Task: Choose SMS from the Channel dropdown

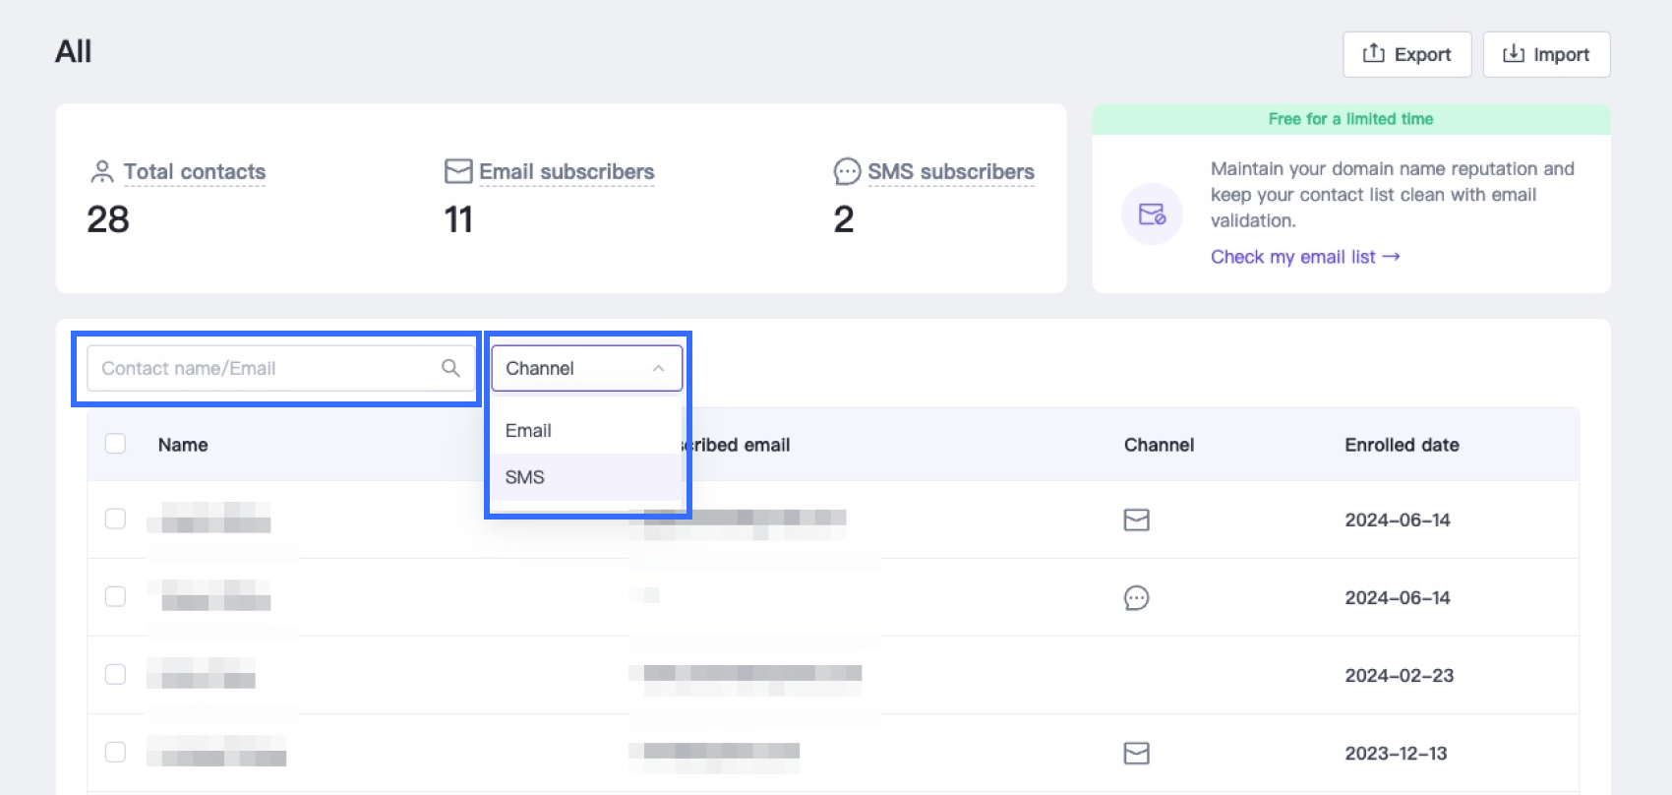Action: tap(524, 477)
